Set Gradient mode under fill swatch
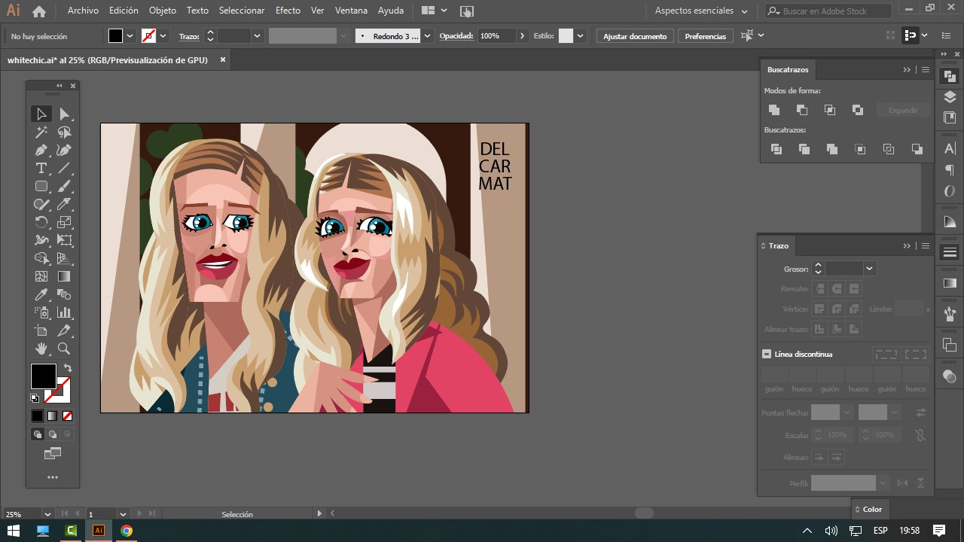The width and height of the screenshot is (964, 542). point(52,416)
